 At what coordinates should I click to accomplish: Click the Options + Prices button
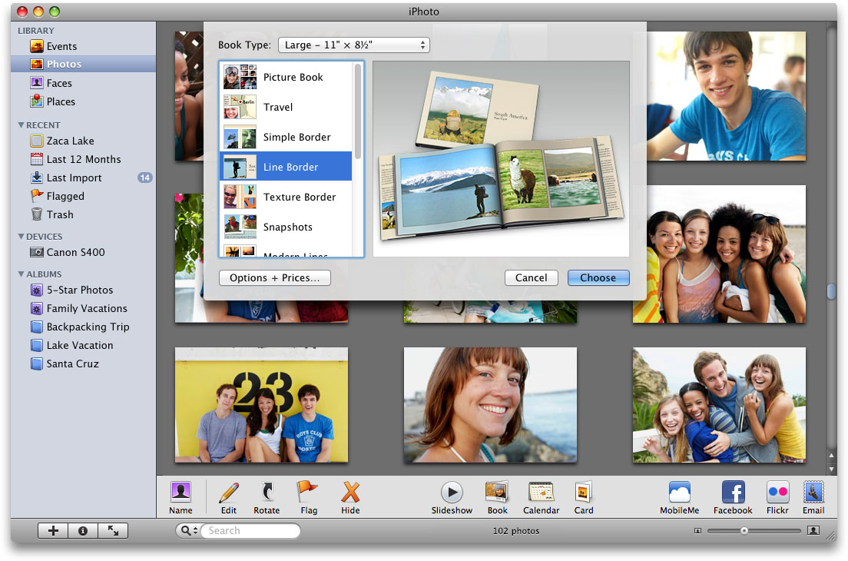274,278
